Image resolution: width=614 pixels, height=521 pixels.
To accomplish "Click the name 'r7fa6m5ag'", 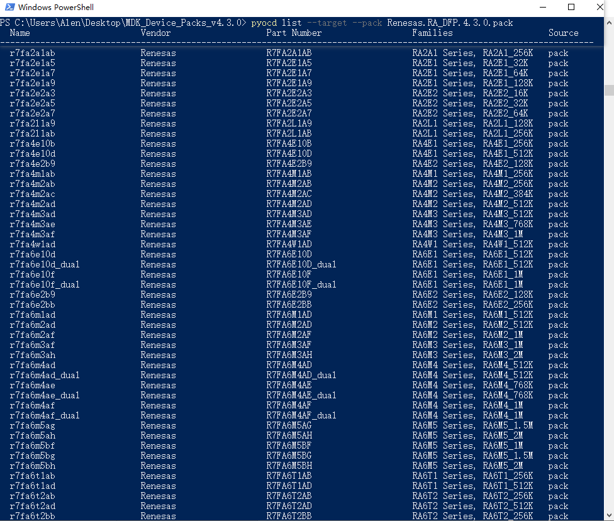I will pos(33,425).
